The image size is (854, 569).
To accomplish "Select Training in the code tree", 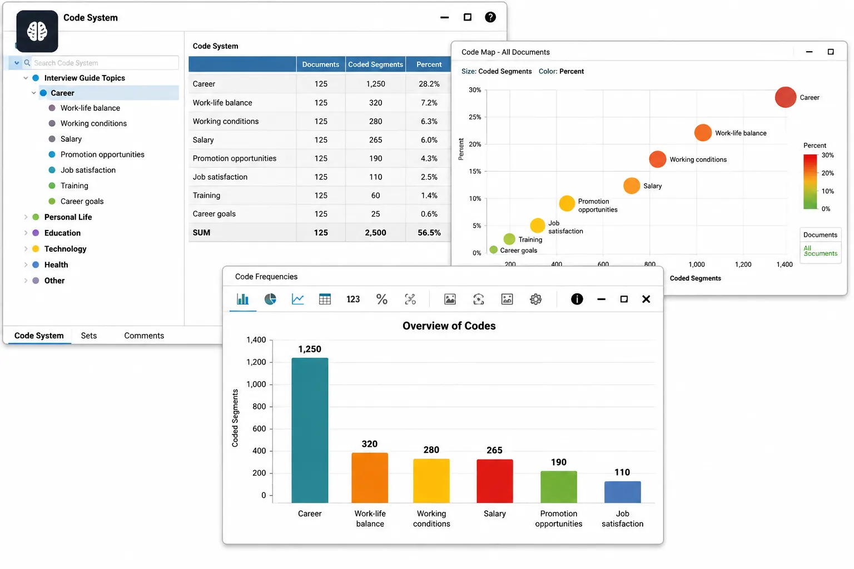I will [x=75, y=186].
